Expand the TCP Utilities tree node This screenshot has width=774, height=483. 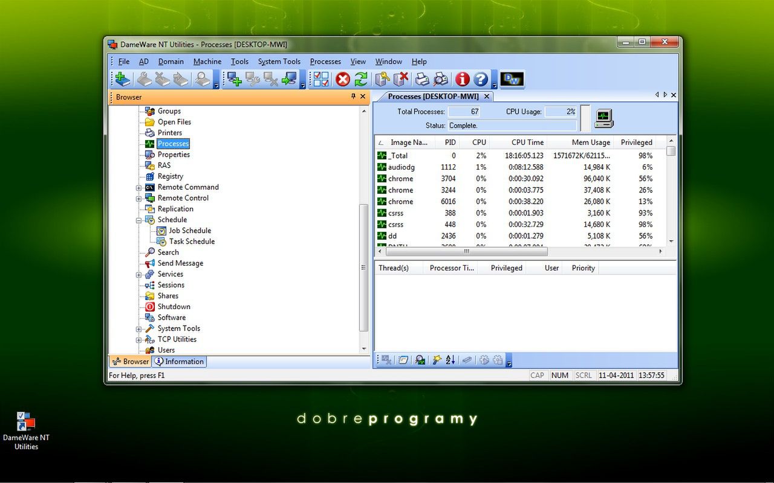click(x=138, y=340)
